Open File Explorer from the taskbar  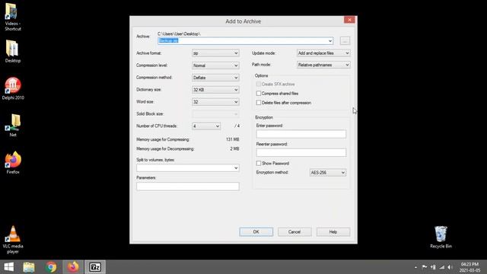(x=29, y=267)
